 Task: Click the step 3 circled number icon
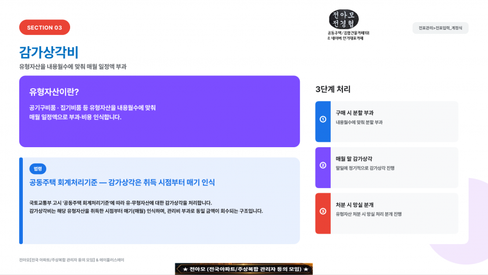(x=323, y=211)
